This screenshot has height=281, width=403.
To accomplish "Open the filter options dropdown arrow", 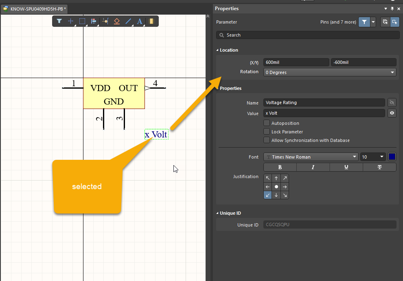I will (x=373, y=22).
